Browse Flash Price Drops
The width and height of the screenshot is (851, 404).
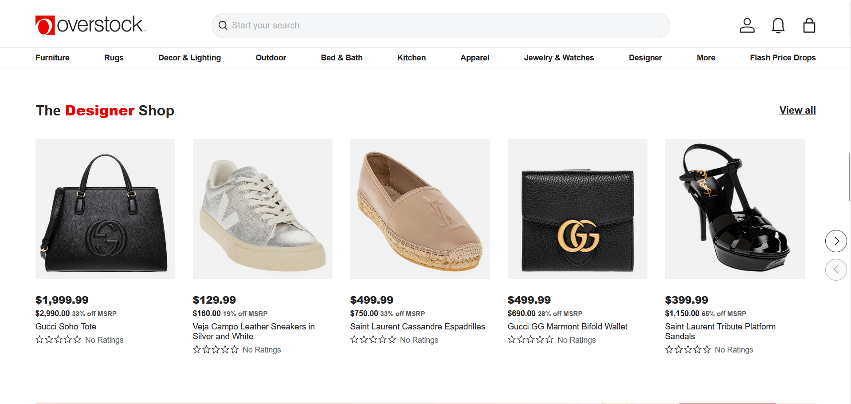pos(783,58)
